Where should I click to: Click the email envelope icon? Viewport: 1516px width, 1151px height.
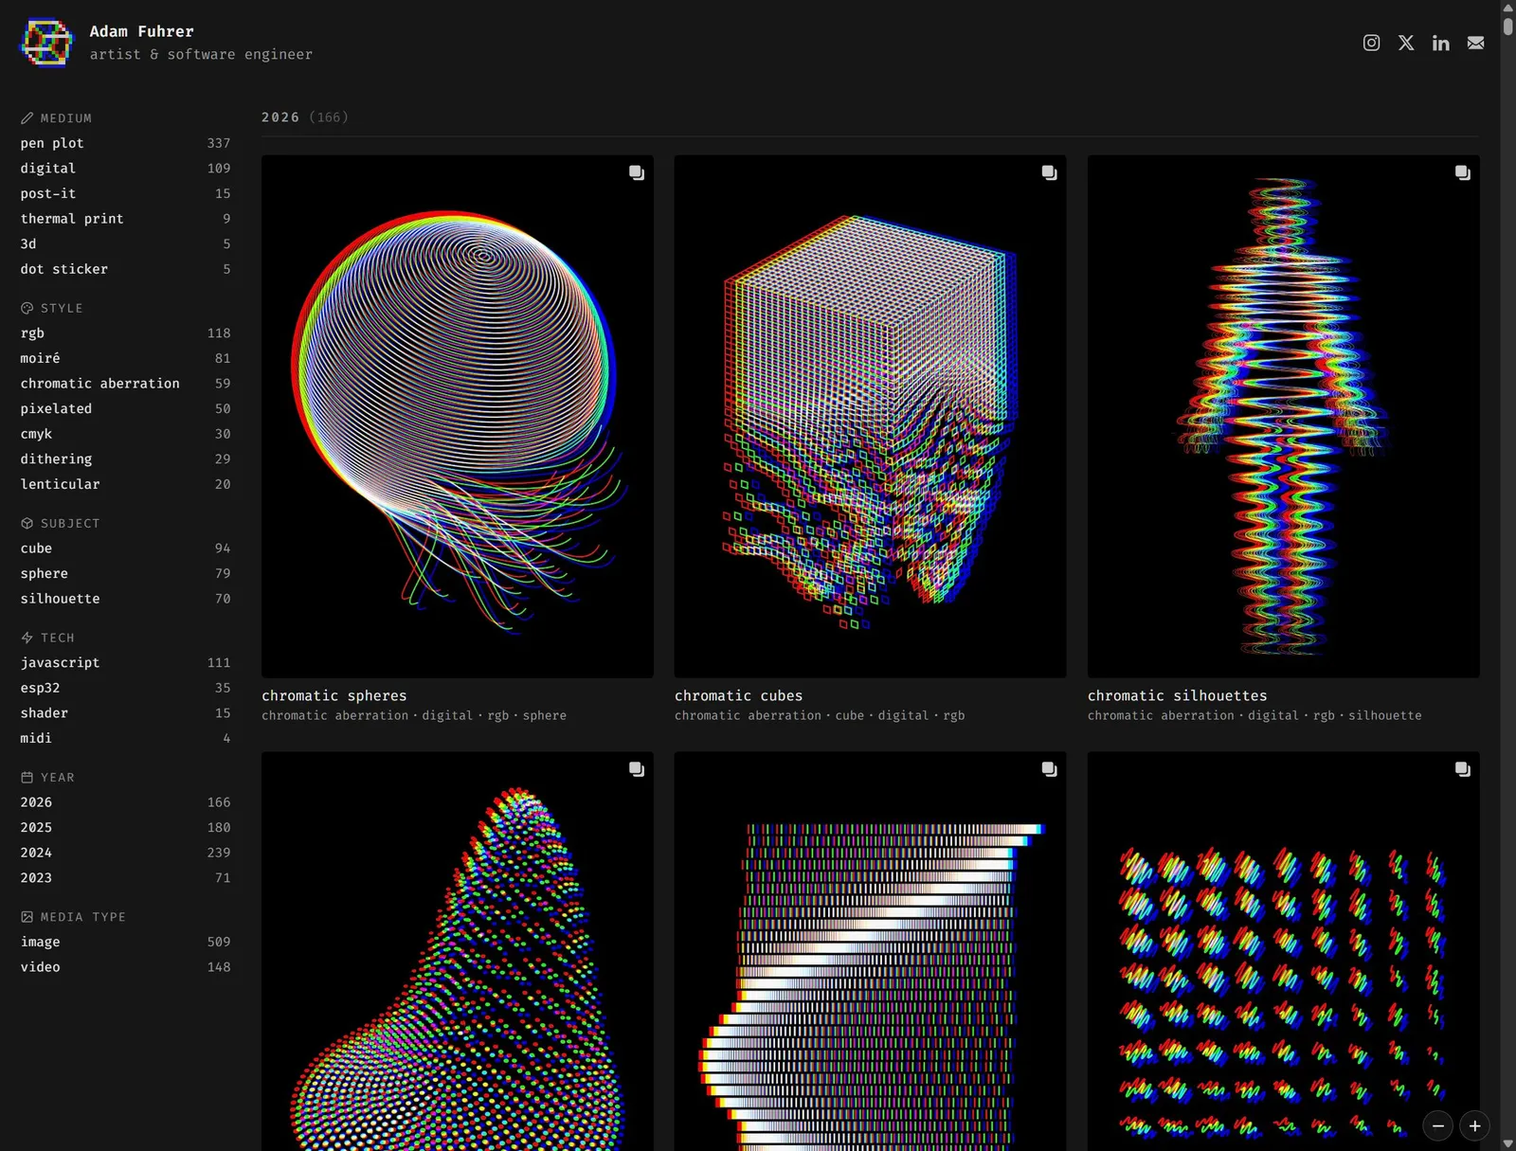[1475, 43]
